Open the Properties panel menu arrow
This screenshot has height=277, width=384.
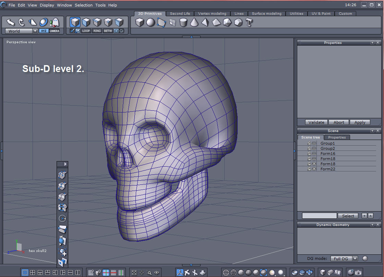[x=372, y=43]
